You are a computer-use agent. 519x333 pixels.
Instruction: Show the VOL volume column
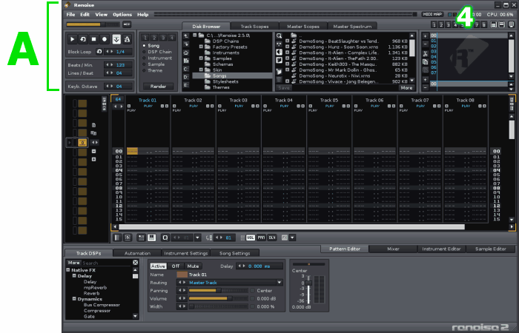(251, 238)
